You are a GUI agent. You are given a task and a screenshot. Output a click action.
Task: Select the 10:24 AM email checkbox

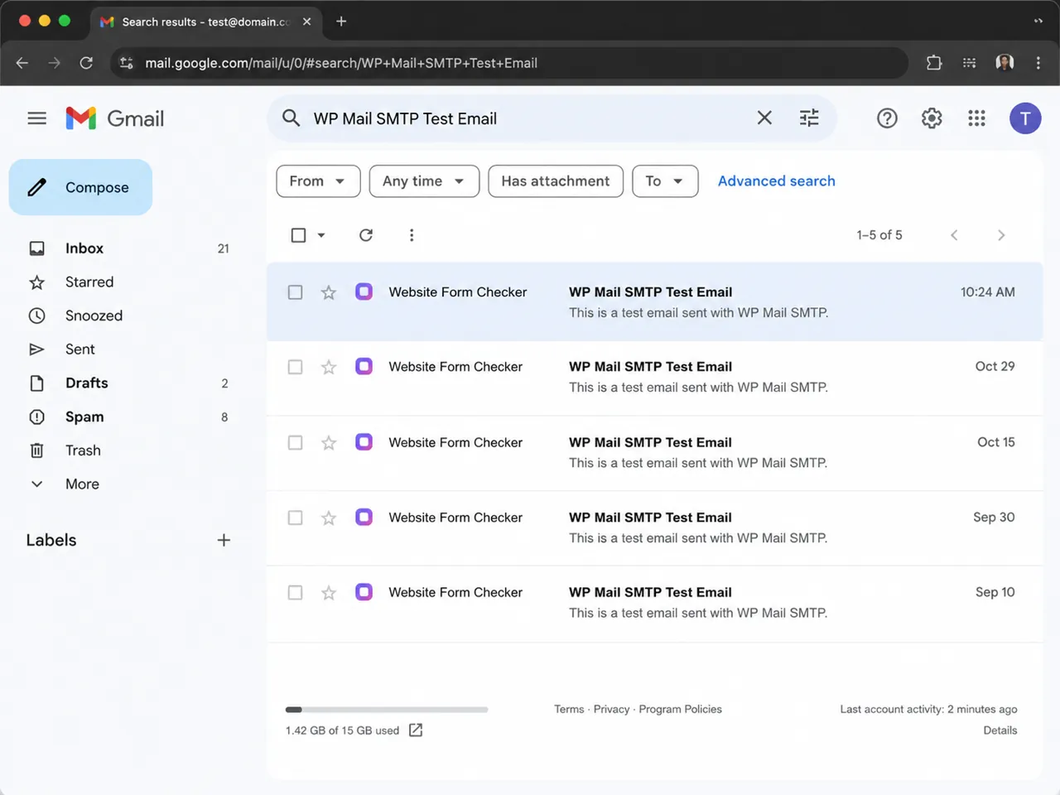pos(295,292)
